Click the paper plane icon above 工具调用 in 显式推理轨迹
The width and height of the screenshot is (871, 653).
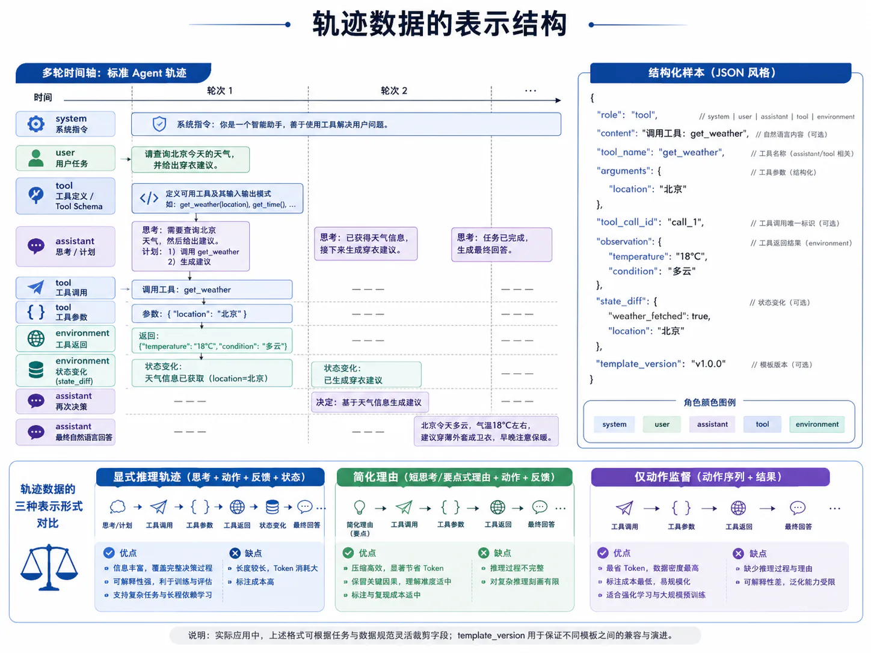point(159,507)
